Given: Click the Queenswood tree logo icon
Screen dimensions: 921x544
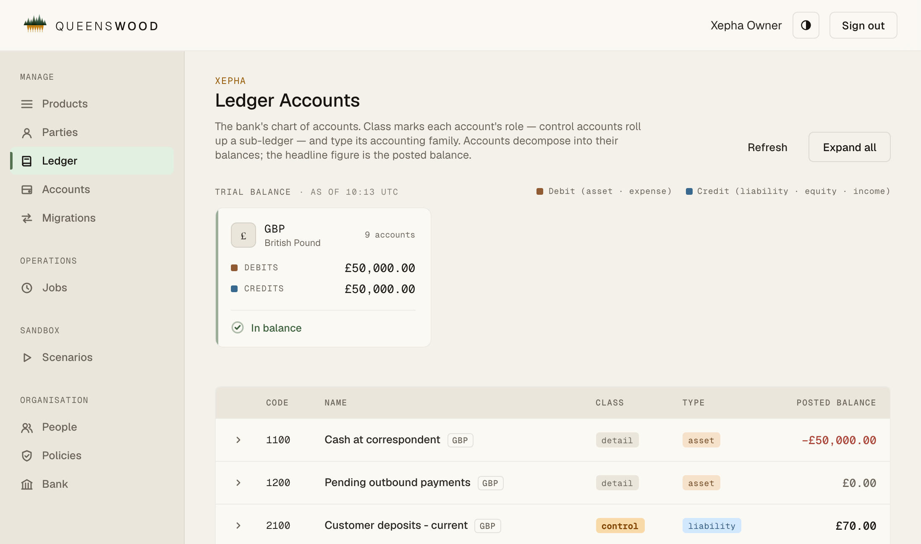Looking at the screenshot, I should [35, 24].
